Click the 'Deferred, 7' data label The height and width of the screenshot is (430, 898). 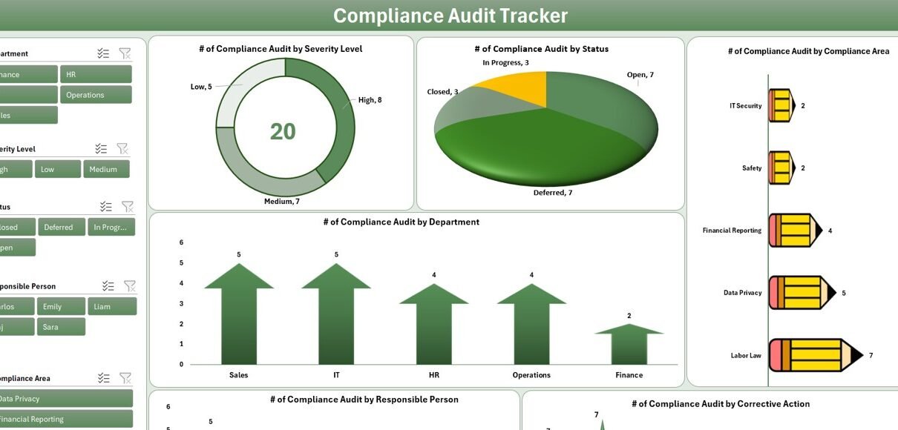pyautogui.click(x=553, y=193)
